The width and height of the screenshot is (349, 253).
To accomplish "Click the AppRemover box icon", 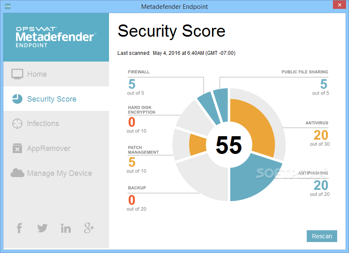I will [x=17, y=148].
